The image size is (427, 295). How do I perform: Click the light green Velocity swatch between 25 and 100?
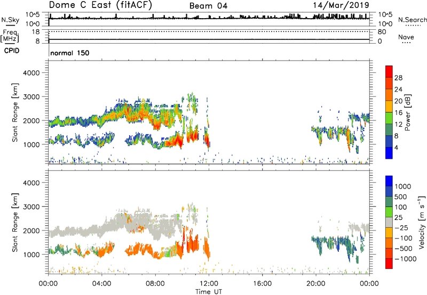click(389, 212)
